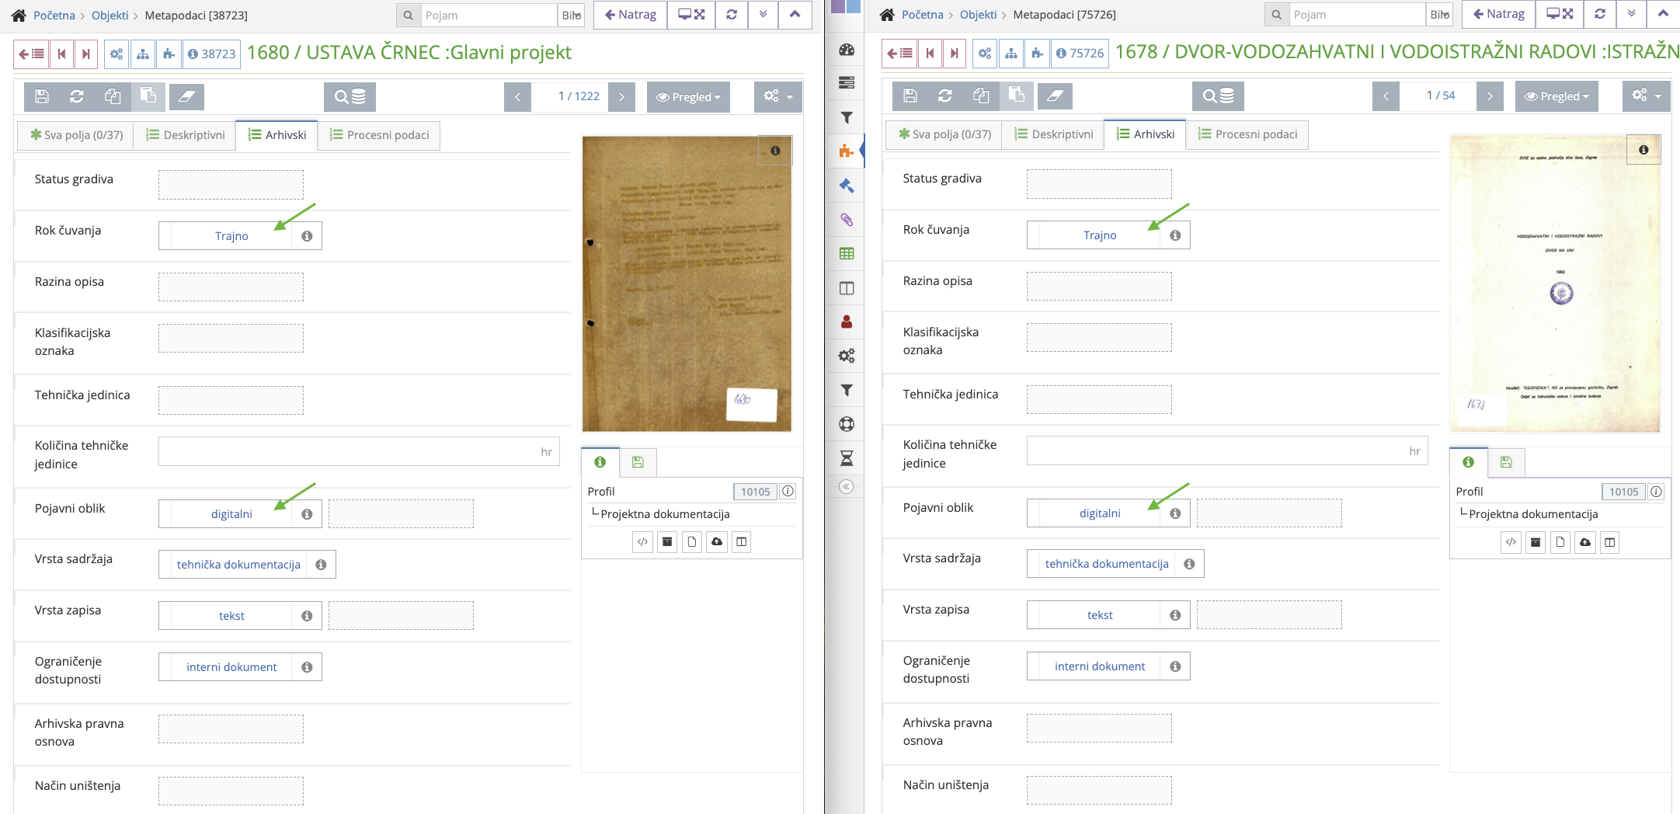Click the paste icon in the left window toolbar

148,96
